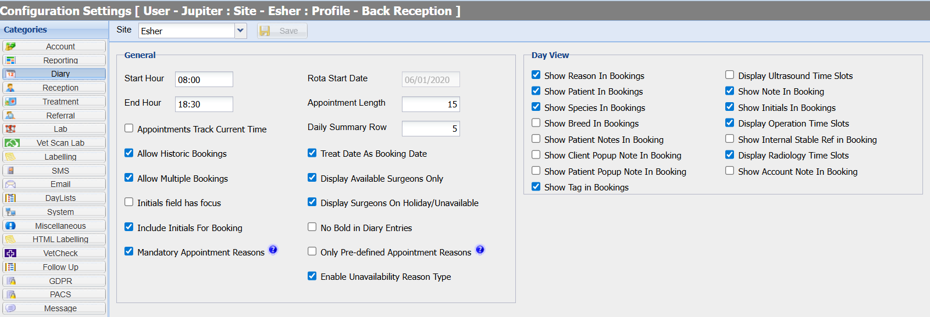Open help for Only Pre-defined Appointment Reasons

click(480, 250)
